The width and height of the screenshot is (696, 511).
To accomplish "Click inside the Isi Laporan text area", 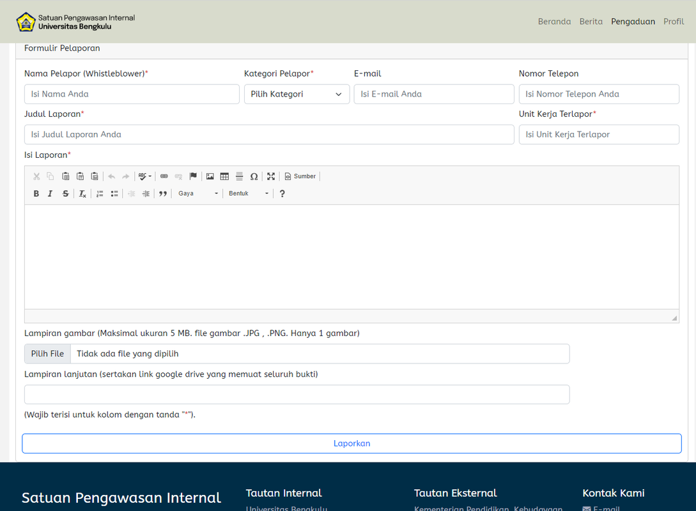I will [x=352, y=257].
